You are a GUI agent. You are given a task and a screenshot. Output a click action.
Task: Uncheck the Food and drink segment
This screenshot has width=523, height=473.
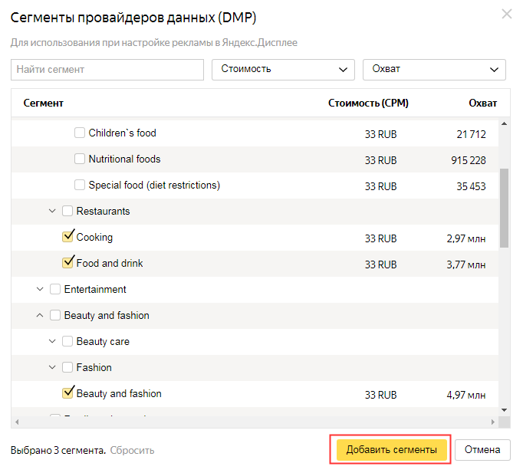[x=67, y=263]
